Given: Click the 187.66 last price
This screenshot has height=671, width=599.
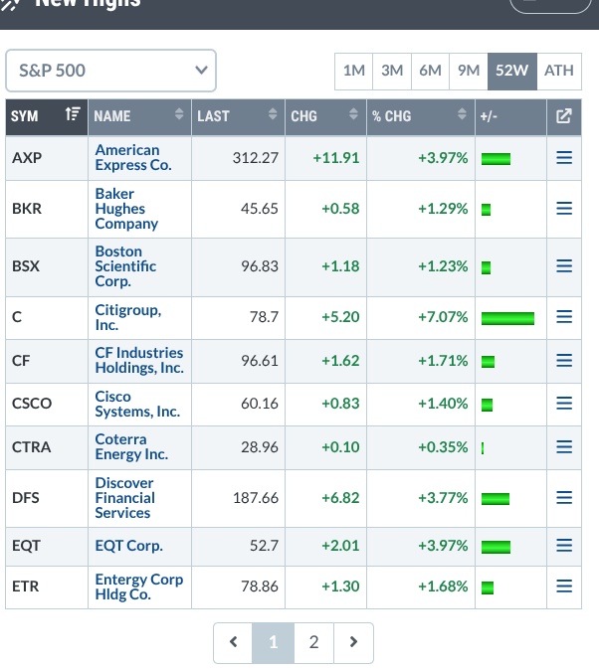Looking at the screenshot, I should tap(256, 498).
